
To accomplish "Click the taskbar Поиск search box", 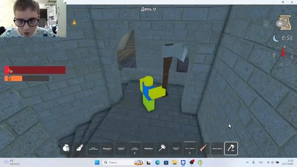I will (123, 162).
